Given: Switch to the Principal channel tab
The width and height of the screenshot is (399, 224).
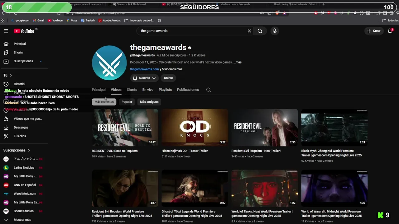Looking at the screenshot, I should point(99,90).
